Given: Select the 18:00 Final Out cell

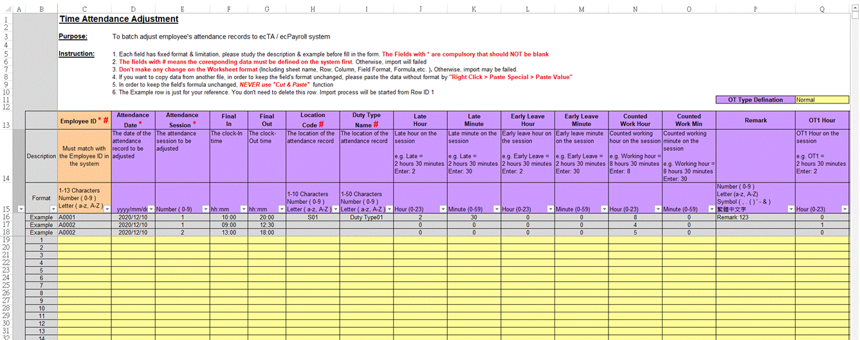Looking at the screenshot, I should point(266,233).
